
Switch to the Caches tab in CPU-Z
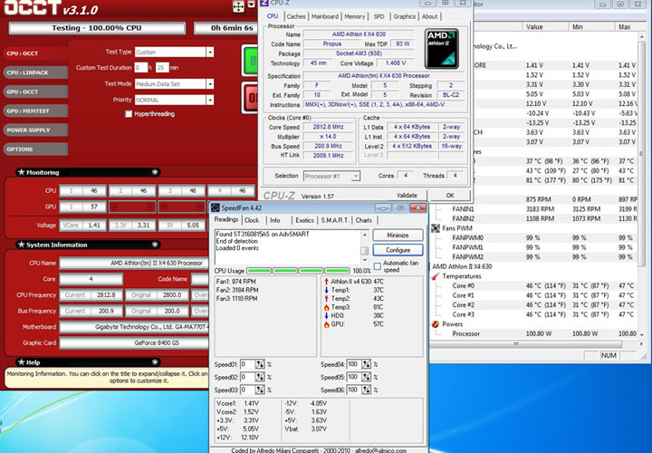click(x=296, y=16)
